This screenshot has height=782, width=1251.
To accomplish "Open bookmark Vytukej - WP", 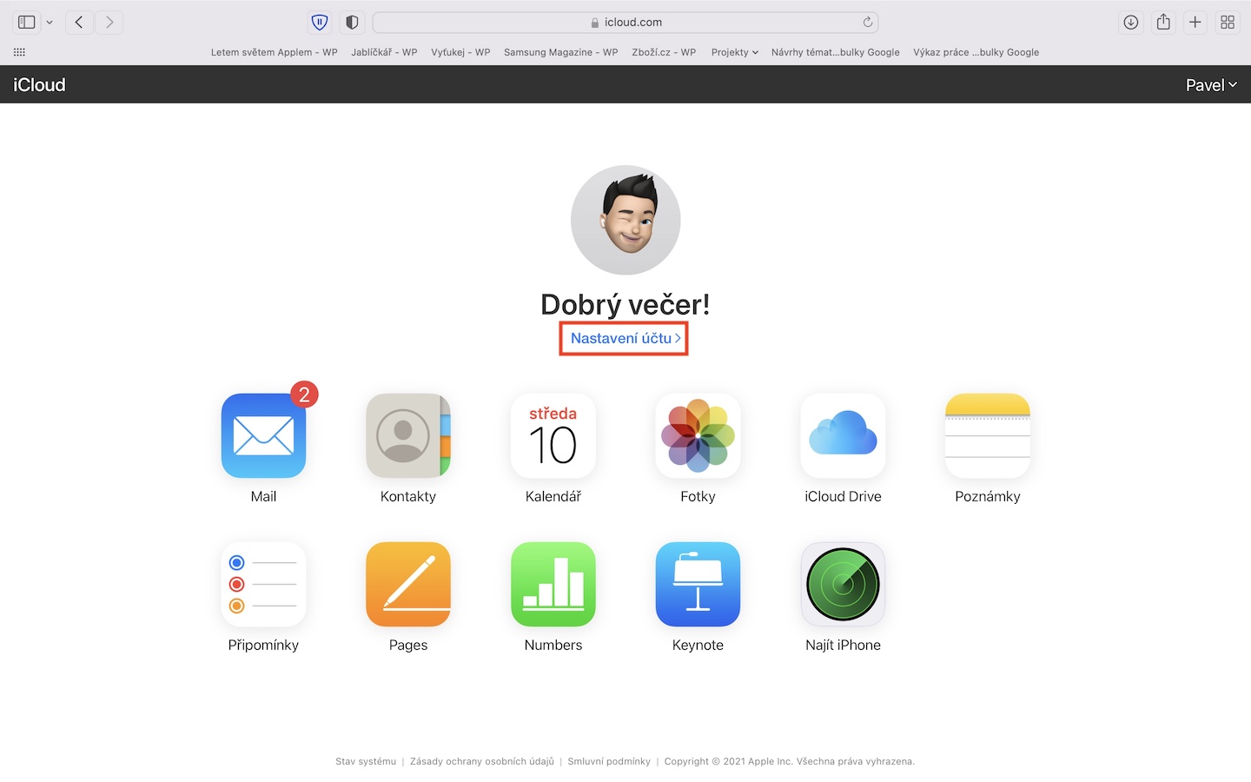I will click(460, 52).
